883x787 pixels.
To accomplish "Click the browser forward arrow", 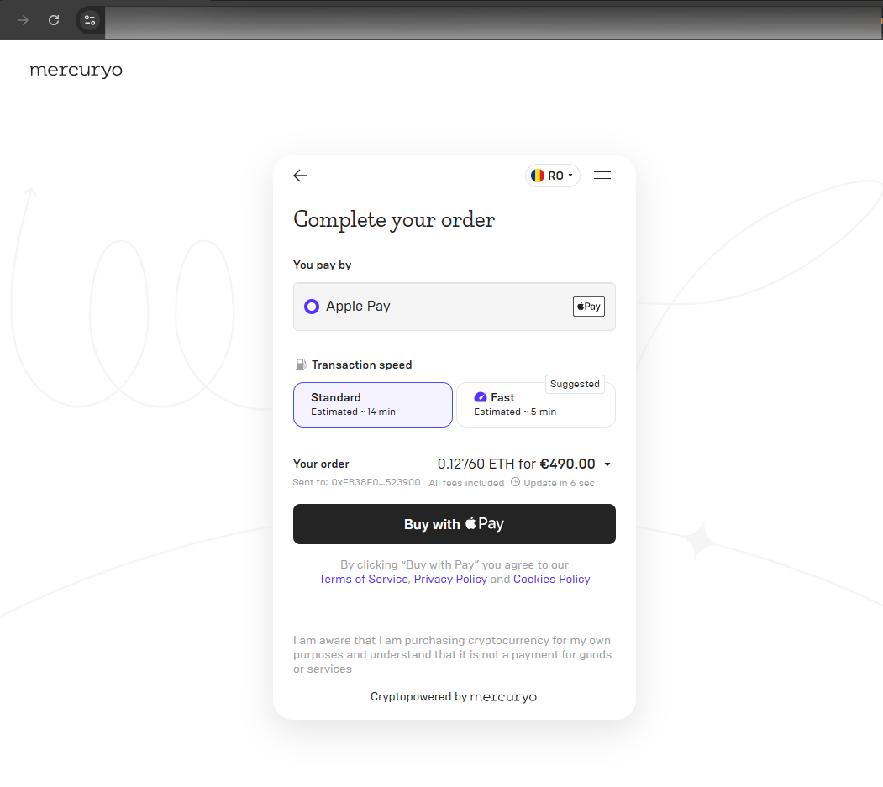I will point(24,20).
